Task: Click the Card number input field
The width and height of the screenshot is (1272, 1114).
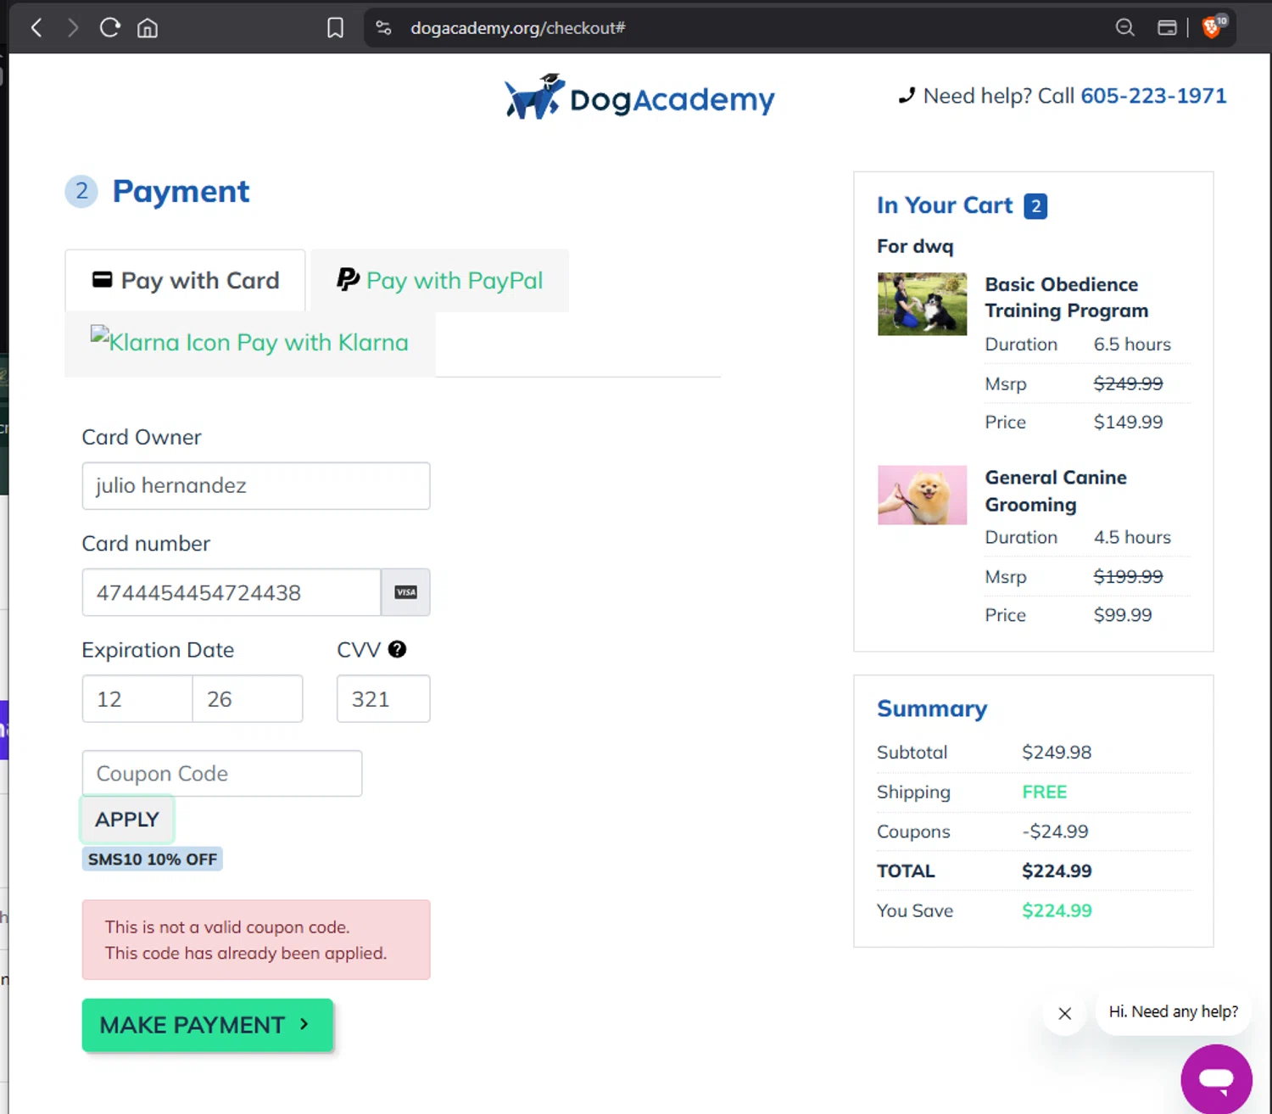Action: (x=232, y=592)
